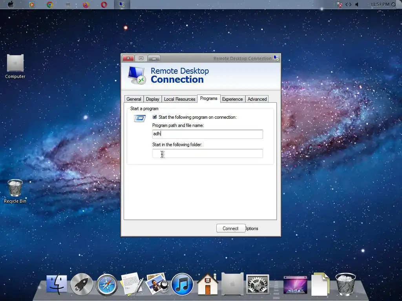Click the Connect button
402x301 pixels.
(x=230, y=228)
